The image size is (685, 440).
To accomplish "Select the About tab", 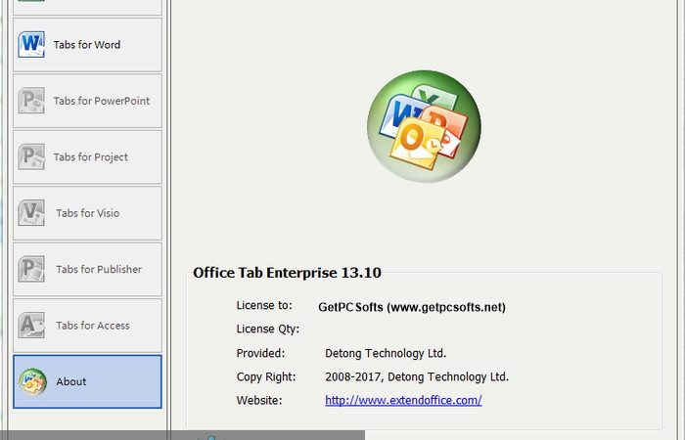I will point(87,381).
